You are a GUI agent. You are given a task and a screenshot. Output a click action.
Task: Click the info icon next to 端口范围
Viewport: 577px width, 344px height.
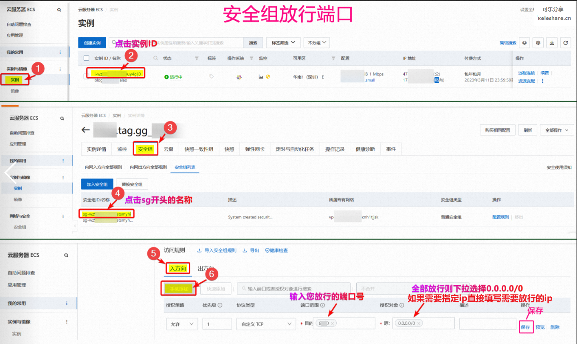(323, 305)
